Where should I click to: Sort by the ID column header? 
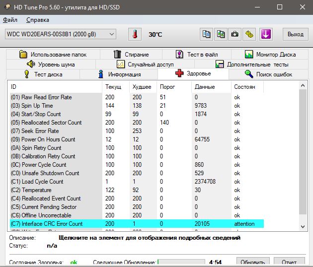click(55, 87)
